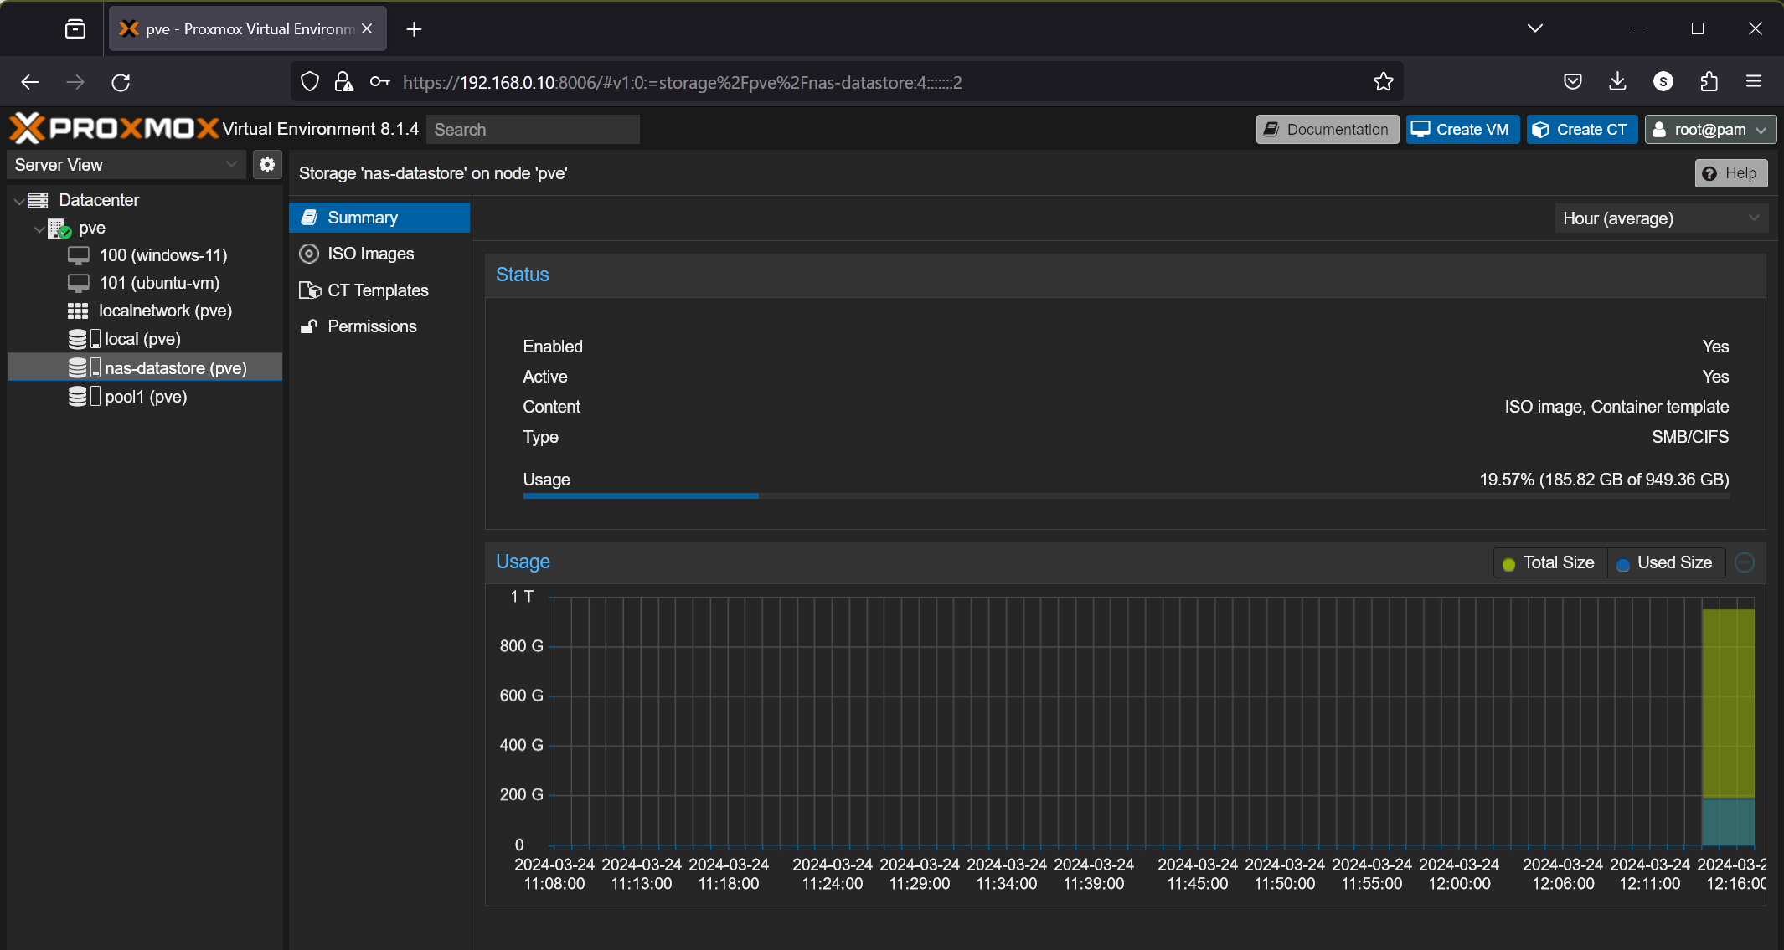
Task: Click the VM 101 monitor icon
Action: click(78, 283)
